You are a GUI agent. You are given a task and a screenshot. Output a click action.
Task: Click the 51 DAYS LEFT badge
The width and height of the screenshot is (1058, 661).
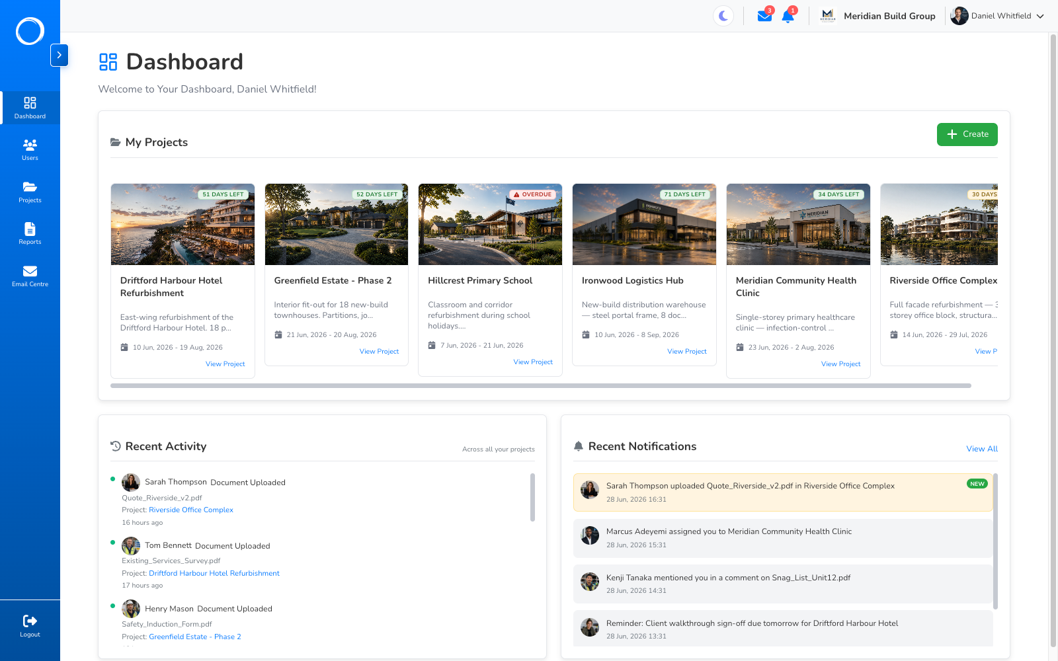point(224,194)
